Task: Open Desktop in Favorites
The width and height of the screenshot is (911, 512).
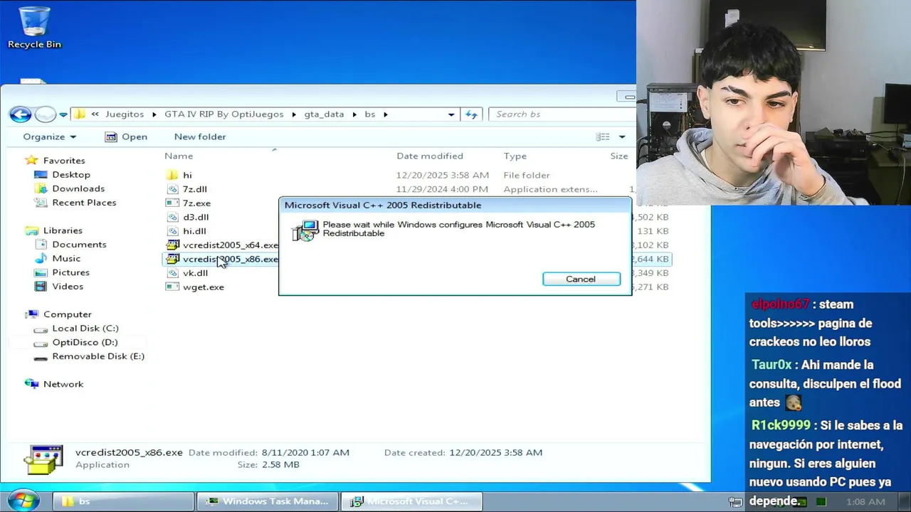Action: [71, 174]
